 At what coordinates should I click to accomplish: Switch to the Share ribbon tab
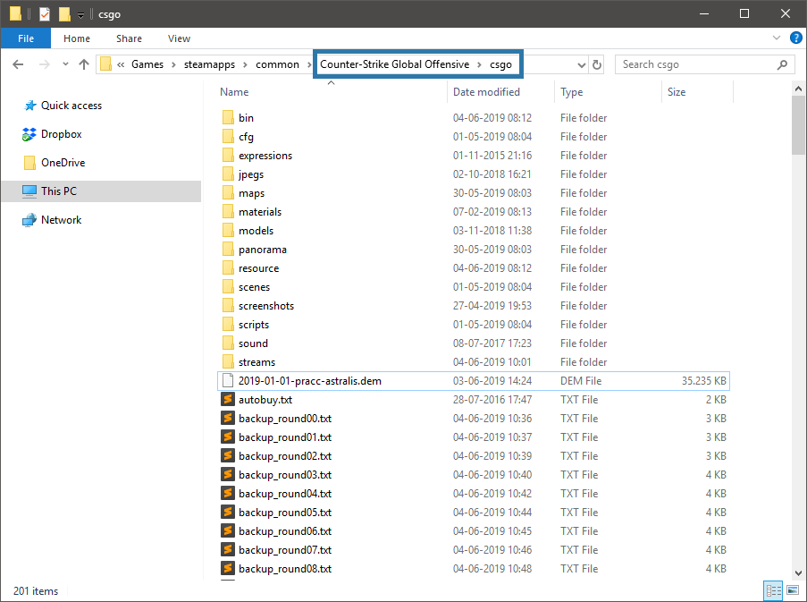click(129, 38)
